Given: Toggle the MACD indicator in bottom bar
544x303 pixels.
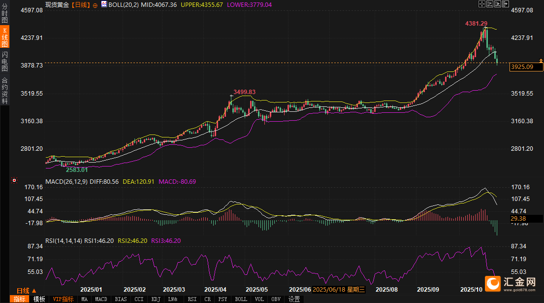Looking at the screenshot, I should 101,299.
